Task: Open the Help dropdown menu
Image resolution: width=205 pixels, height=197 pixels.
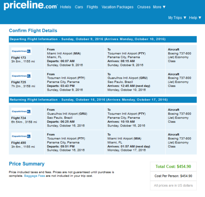Action: pos(195,18)
